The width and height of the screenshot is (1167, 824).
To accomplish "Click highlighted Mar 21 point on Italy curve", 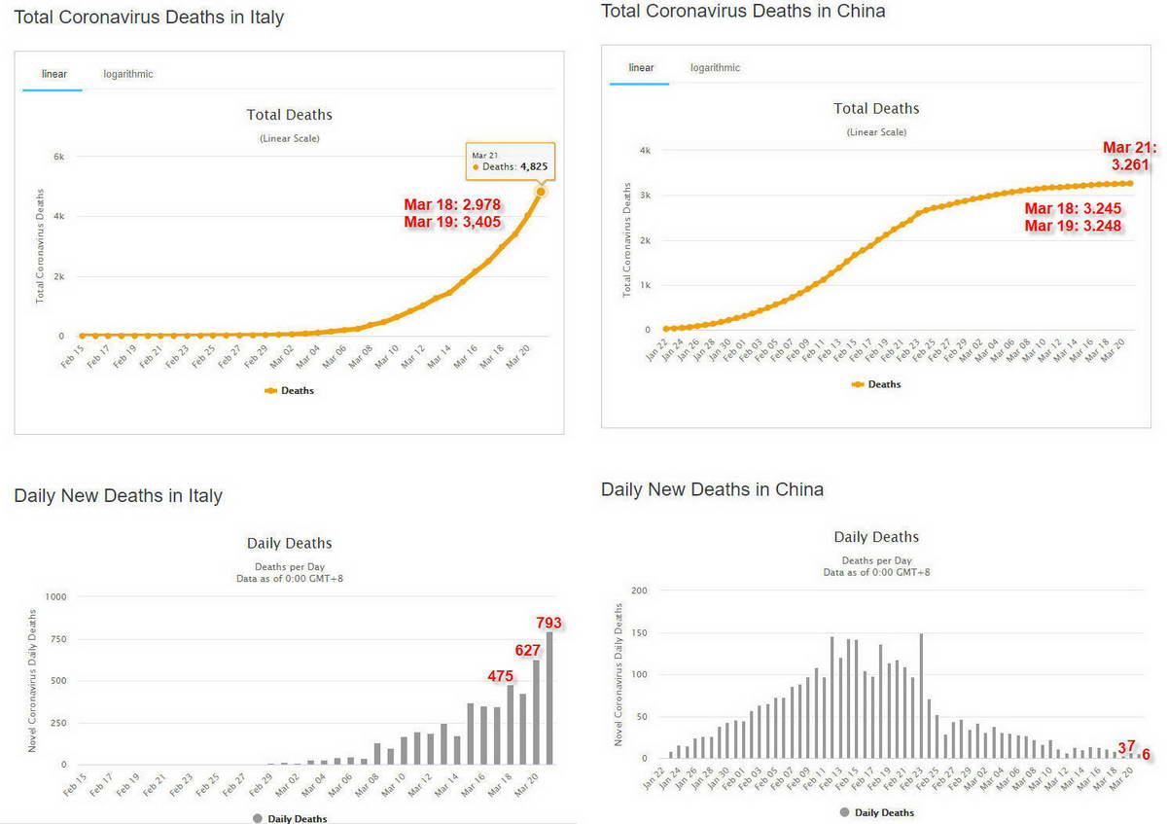I will click(x=541, y=192).
